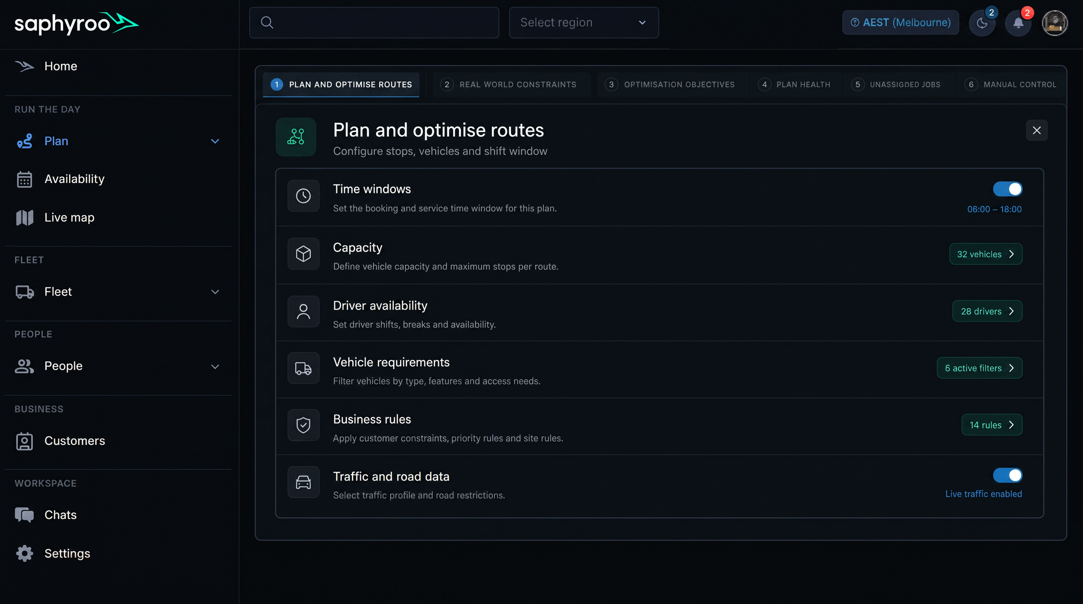Click the Driver availability person icon
The height and width of the screenshot is (604, 1083).
pyautogui.click(x=303, y=312)
